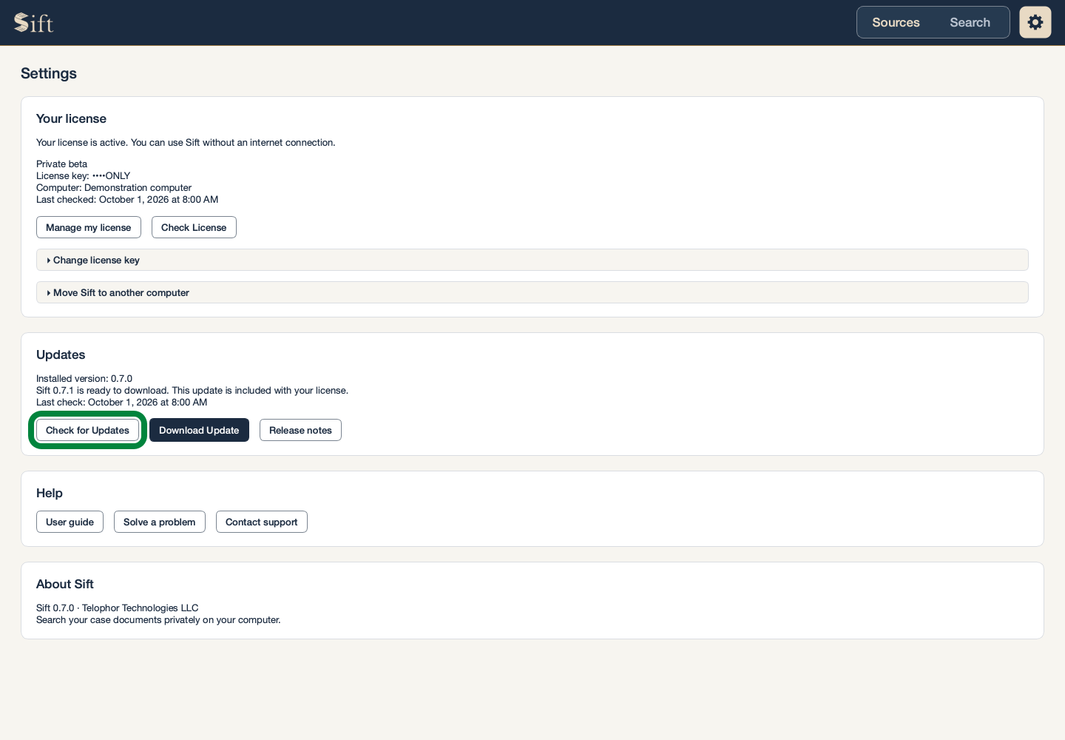This screenshot has height=740, width=1065.
Task: Click 'Last check: October 1, 2026' line
Action: tap(122, 402)
